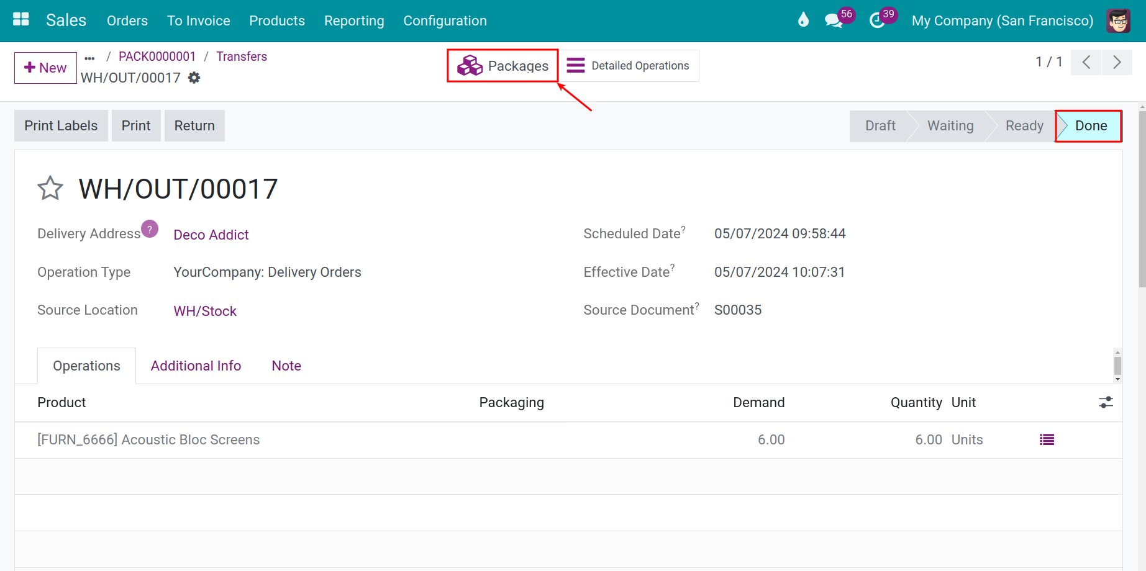The height and width of the screenshot is (571, 1146).
Task: Open the activities clock icon with 39
Action: [x=877, y=20]
